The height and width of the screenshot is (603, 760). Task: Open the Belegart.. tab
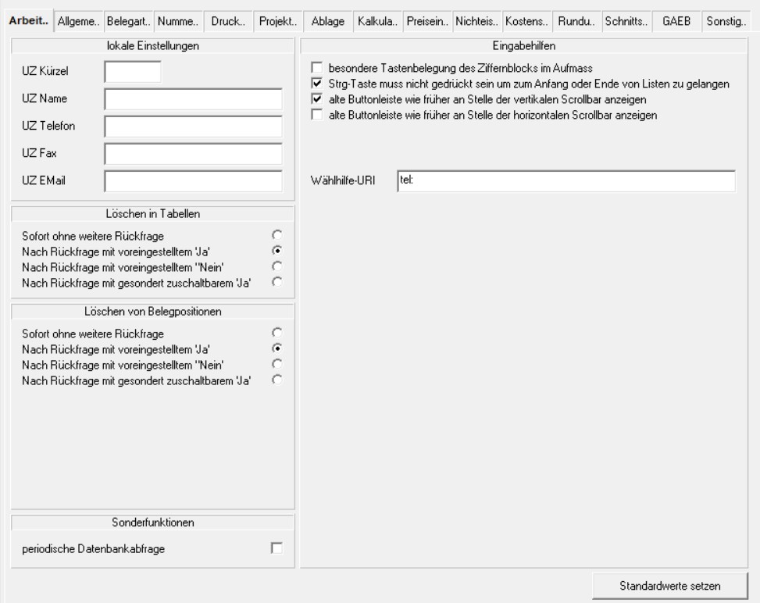tap(128, 21)
